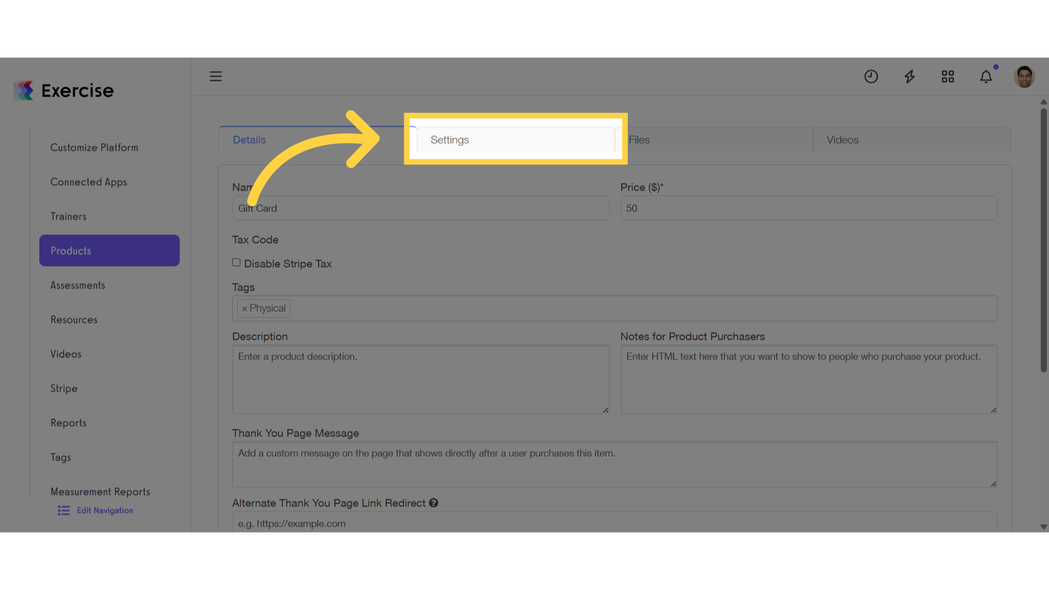Toggle the hamburger menu icon

tap(216, 76)
